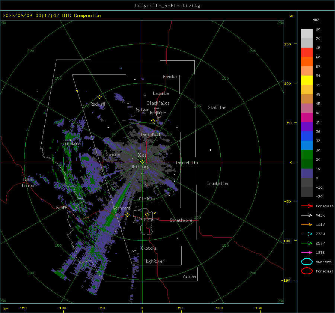The width and height of the screenshot is (335, 313).
Task: Click the Sylvan label
Action: [x=143, y=110]
